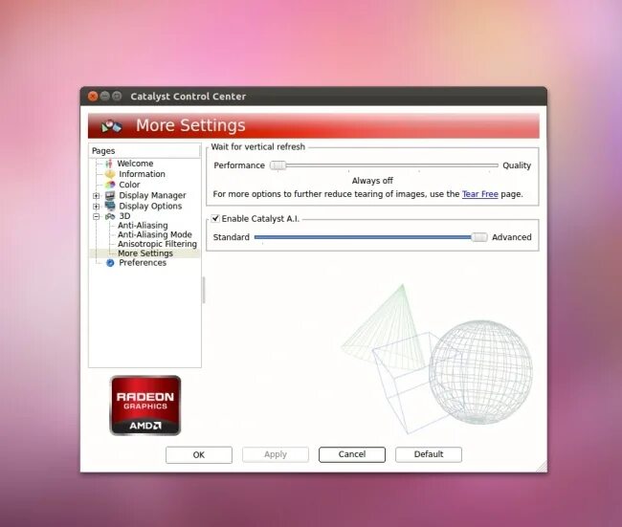Open the Anti-Aliasing page

[143, 225]
